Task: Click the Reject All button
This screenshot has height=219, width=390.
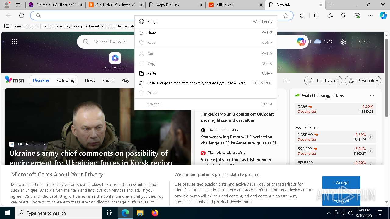Action: tap(341, 200)
